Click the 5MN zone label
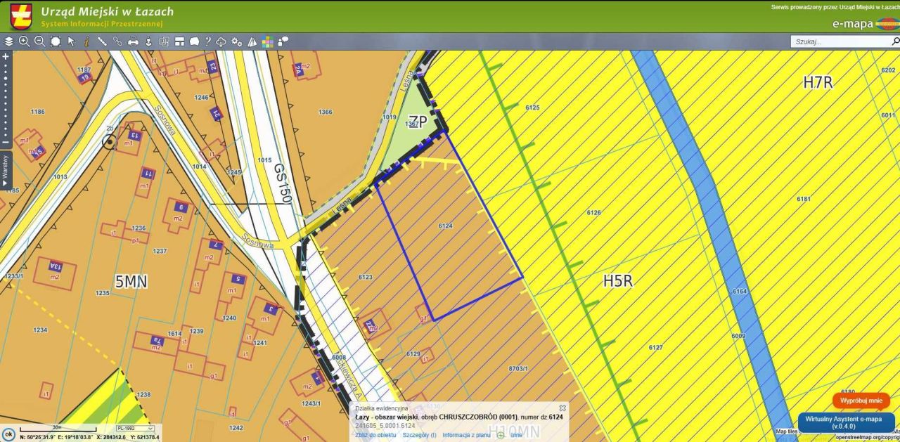The height and width of the screenshot is (442, 900). click(131, 282)
